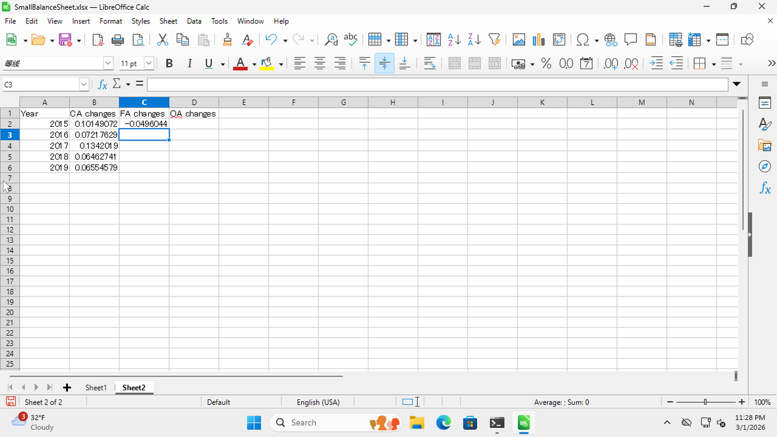Toggle italic formatting
Screen dimensions: 777x437
click(x=189, y=63)
